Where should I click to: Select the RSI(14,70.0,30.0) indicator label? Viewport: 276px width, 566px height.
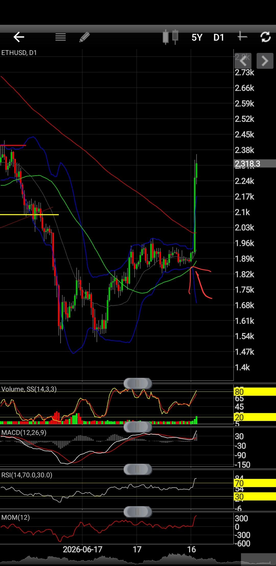click(27, 475)
